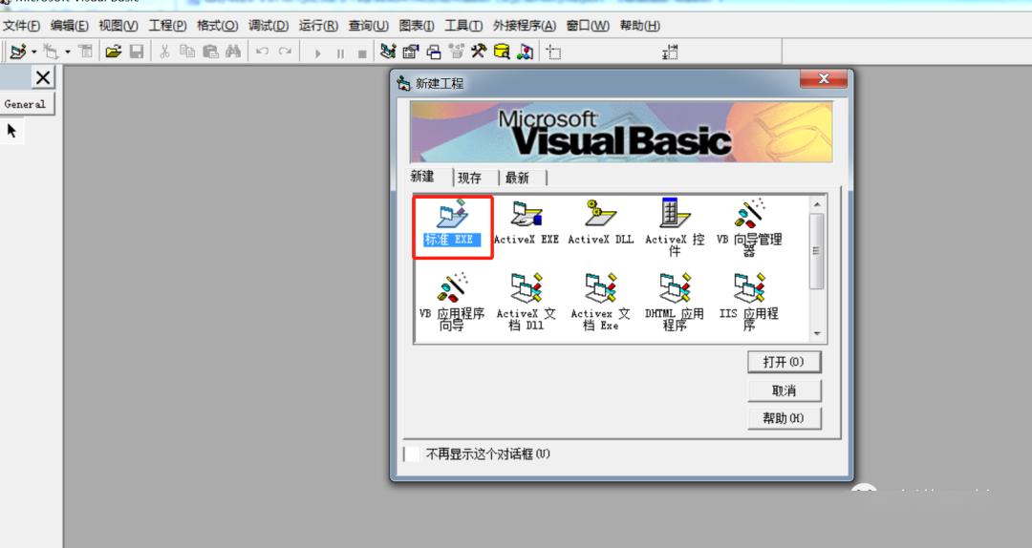Click the Find binoculars icon

tap(233, 52)
